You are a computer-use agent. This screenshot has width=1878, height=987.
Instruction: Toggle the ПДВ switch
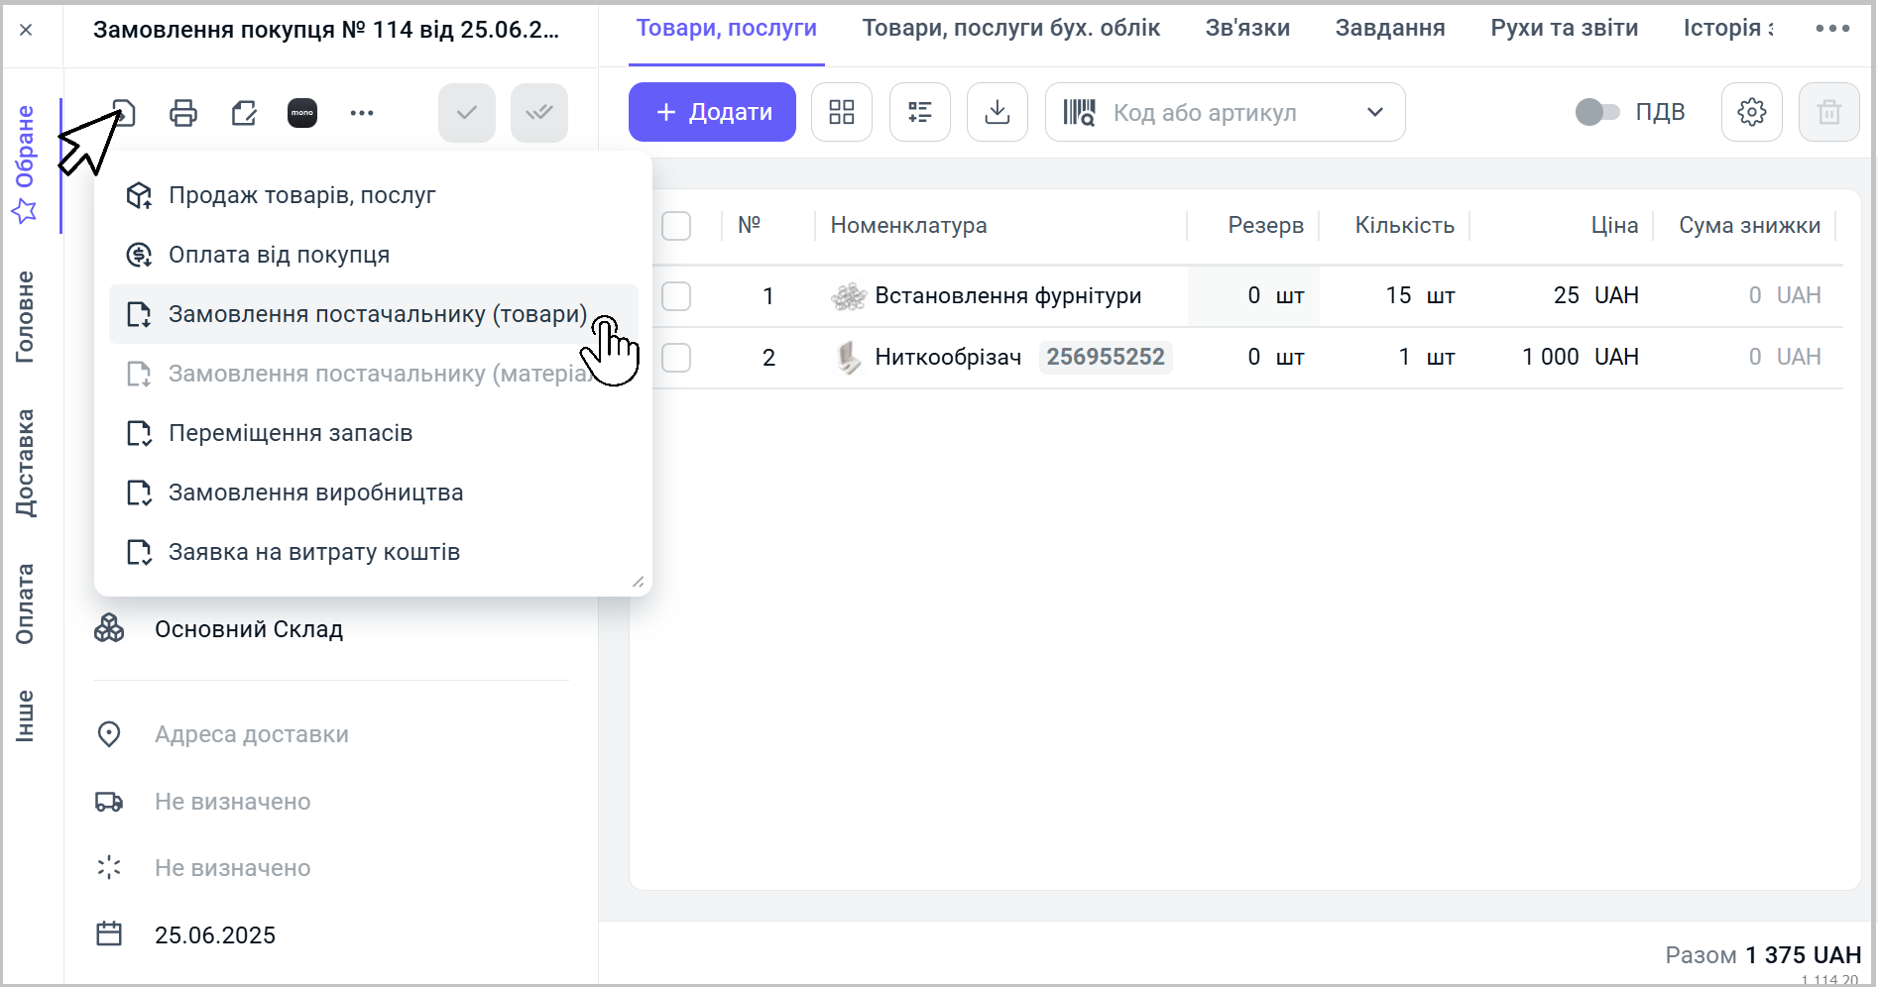point(1596,112)
